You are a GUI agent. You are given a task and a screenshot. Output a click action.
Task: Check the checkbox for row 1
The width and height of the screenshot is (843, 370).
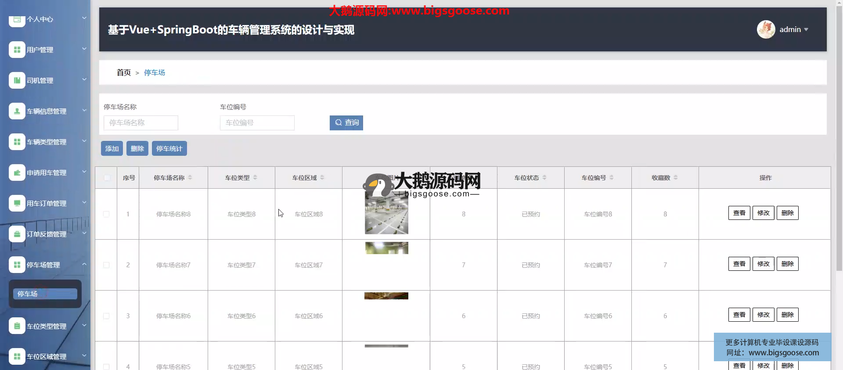106,214
